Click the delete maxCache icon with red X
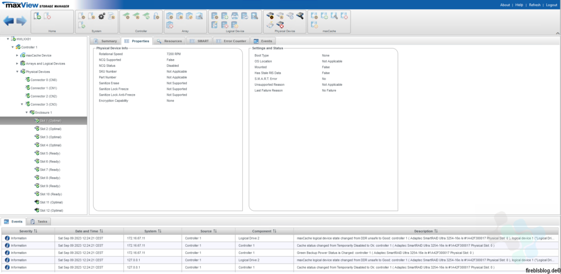The height and width of the screenshot is (274, 561). click(x=344, y=16)
